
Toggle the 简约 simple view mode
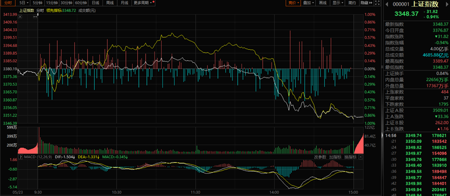pos(352,3)
